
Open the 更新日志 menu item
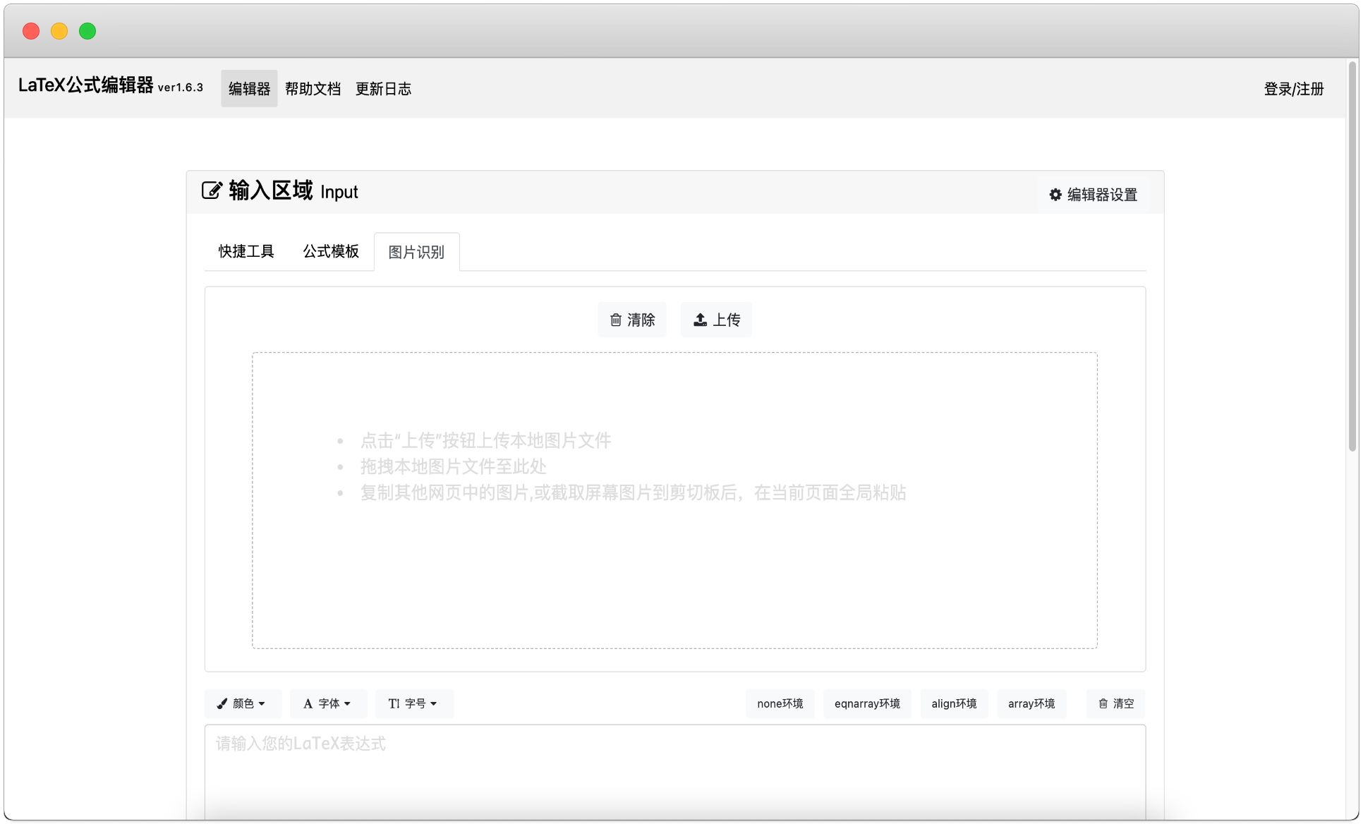pyautogui.click(x=383, y=89)
